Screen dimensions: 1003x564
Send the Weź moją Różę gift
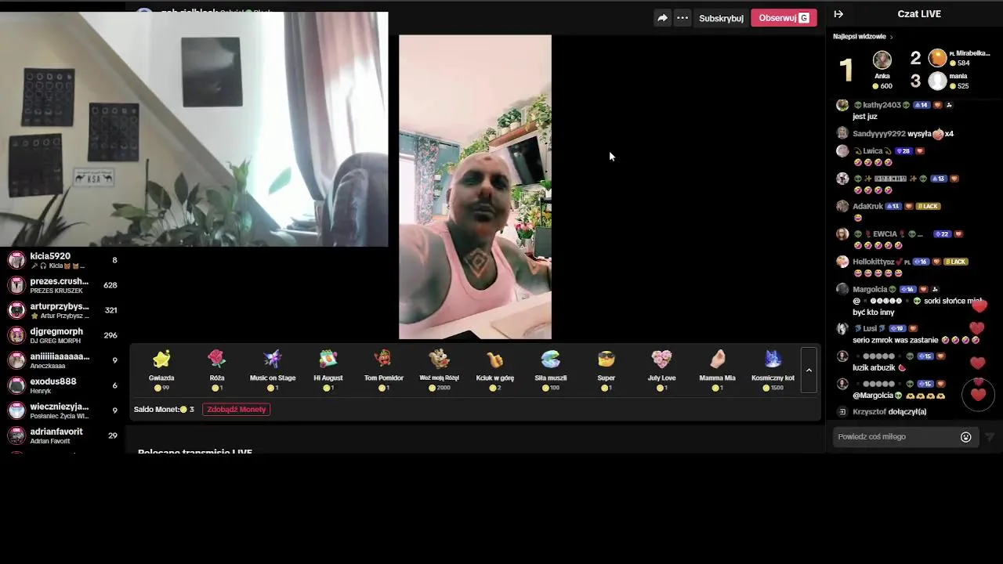(x=439, y=370)
